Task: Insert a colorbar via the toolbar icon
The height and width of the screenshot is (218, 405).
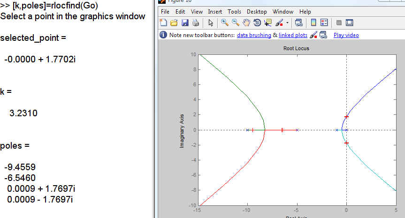Action: coord(313,23)
